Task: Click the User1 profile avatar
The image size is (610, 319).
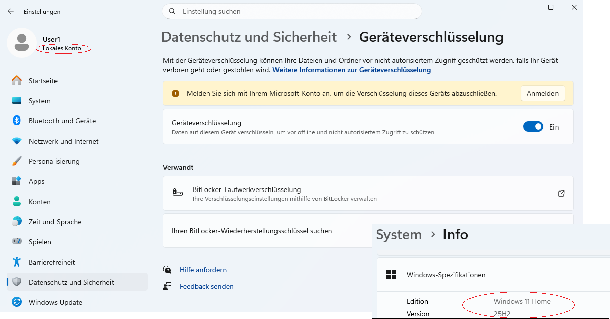Action: click(x=21, y=43)
